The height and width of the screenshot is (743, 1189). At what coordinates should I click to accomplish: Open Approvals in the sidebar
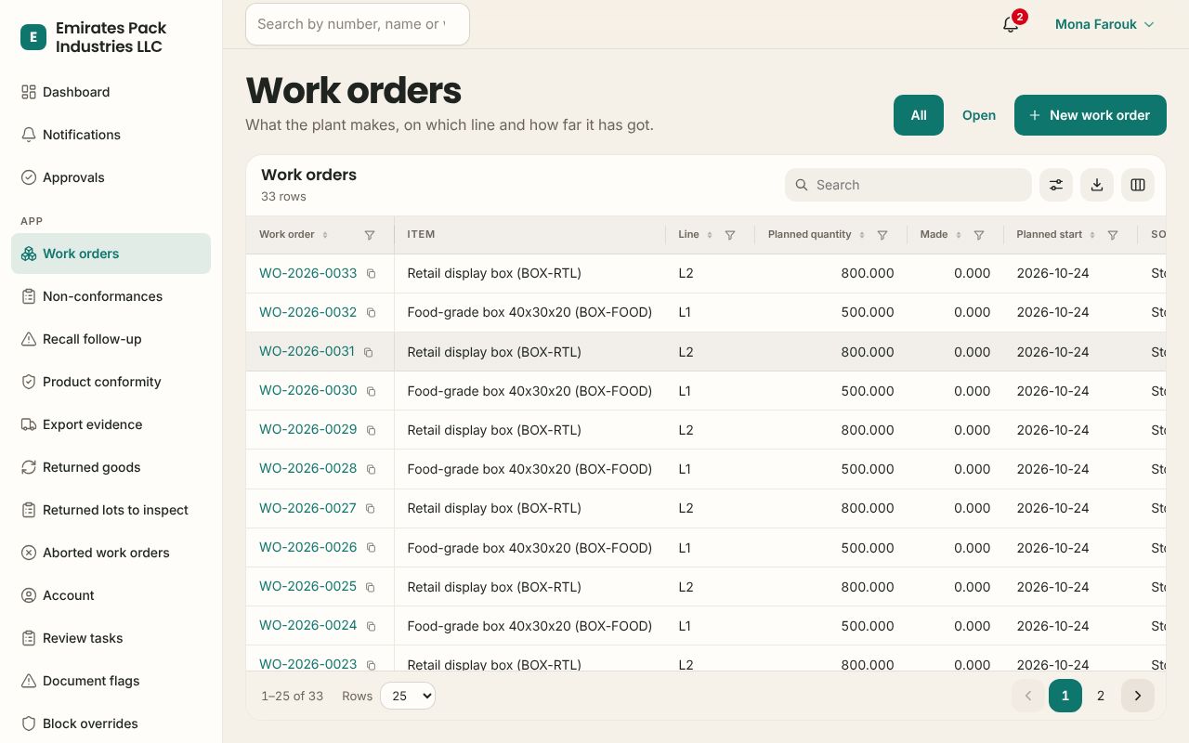[x=111, y=177]
